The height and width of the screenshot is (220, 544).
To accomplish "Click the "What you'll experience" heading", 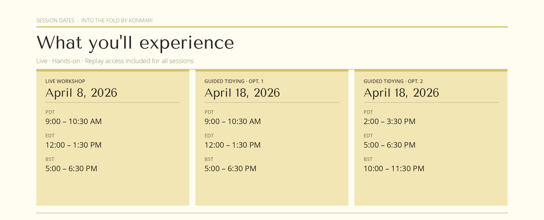I will tap(135, 43).
